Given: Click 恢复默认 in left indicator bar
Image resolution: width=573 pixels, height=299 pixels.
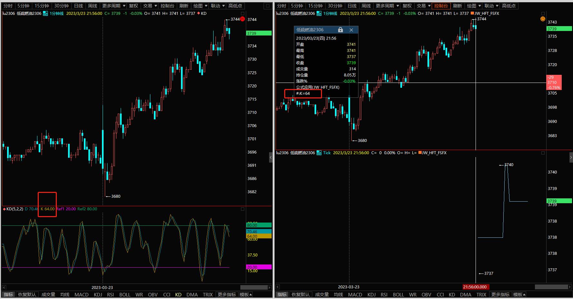Looking at the screenshot, I should click(x=27, y=294).
